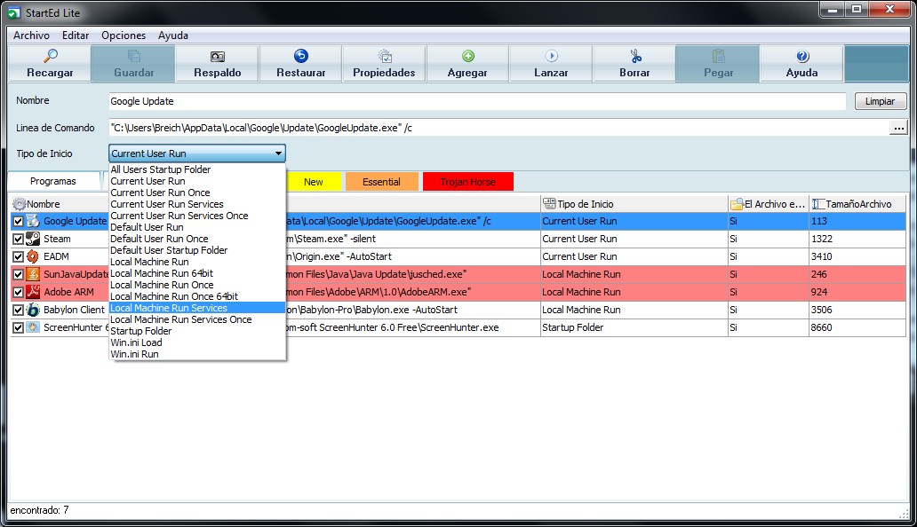Pick Win.ini Load from the list
The image size is (917, 527).
pyautogui.click(x=197, y=342)
